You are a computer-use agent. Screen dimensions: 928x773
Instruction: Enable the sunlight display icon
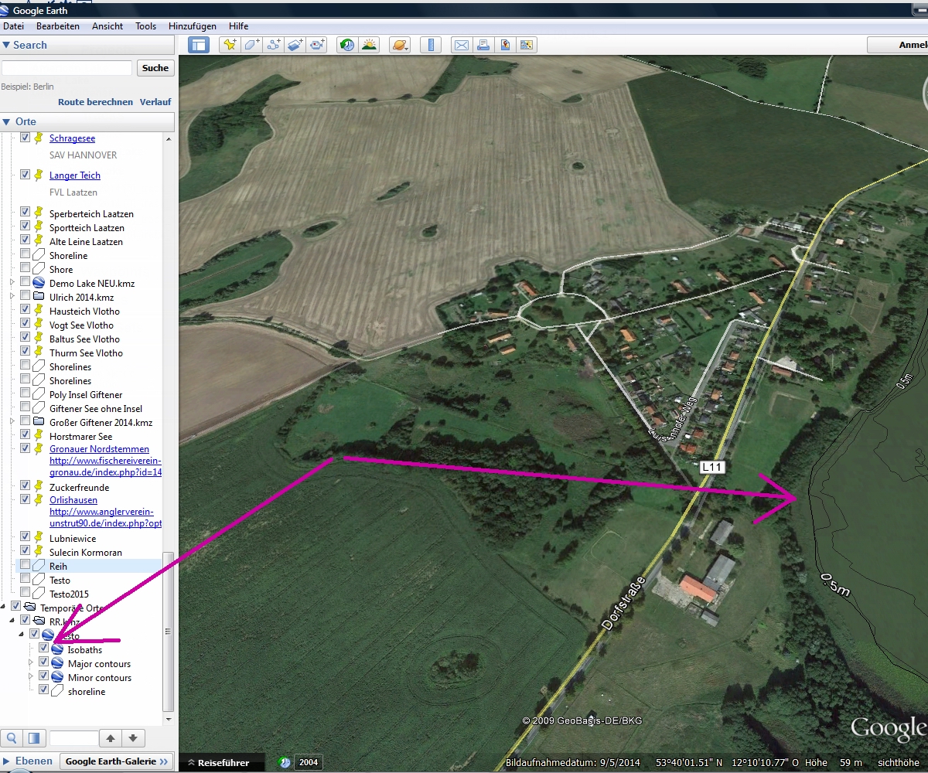coord(369,45)
